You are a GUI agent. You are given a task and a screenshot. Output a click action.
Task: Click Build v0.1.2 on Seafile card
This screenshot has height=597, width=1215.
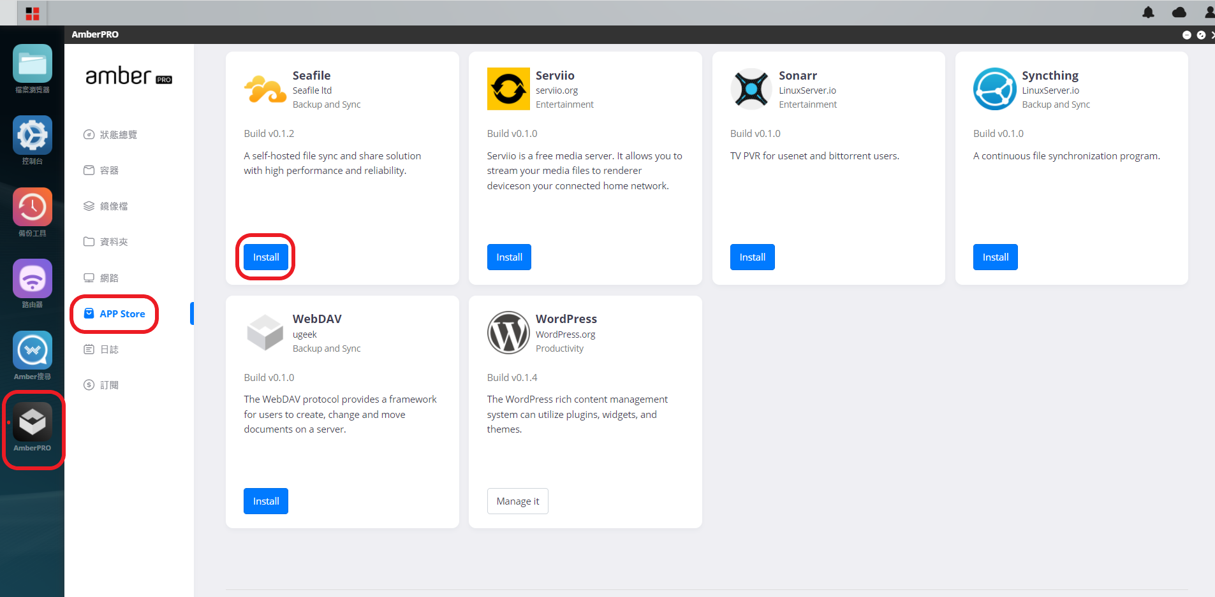[x=269, y=133]
